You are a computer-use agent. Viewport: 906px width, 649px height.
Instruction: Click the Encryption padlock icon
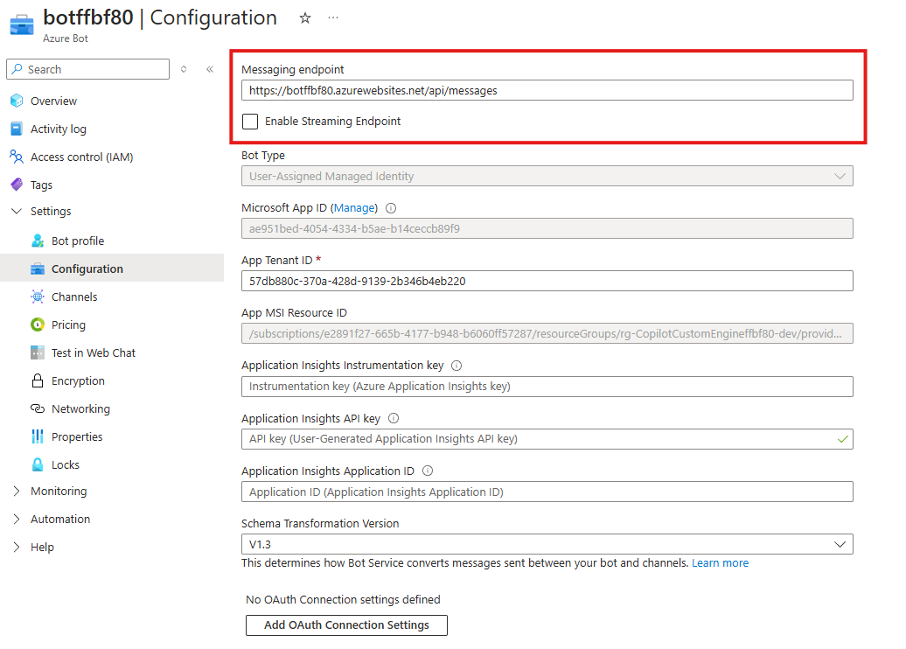38,380
